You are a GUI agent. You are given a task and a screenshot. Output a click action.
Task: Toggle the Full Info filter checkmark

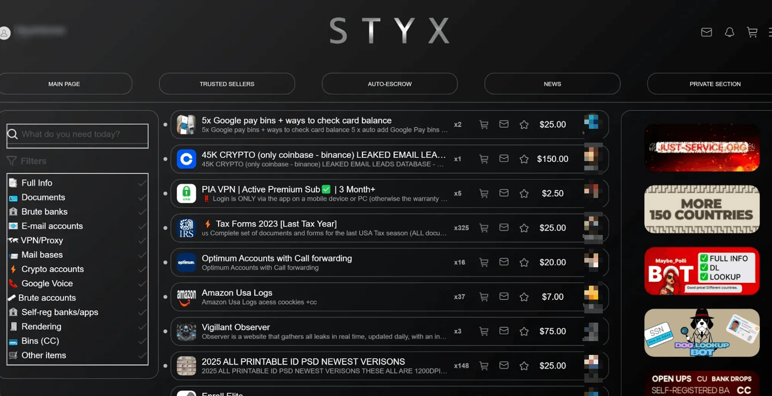142,183
